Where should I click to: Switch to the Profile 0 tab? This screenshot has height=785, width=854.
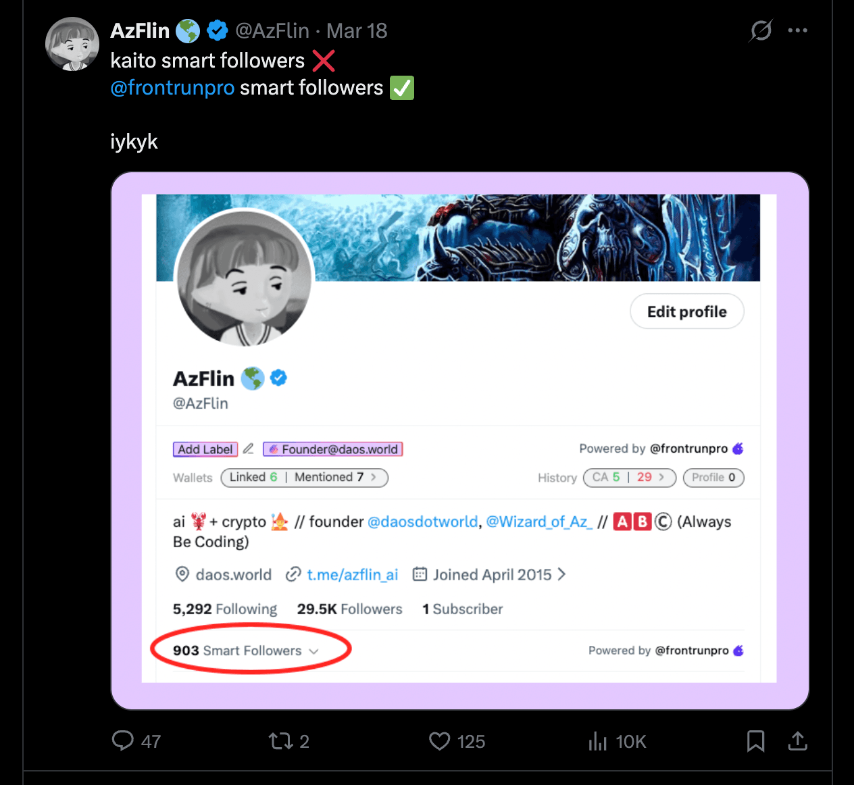[x=713, y=478]
